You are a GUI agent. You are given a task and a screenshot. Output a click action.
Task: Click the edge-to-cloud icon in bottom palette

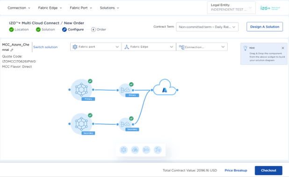point(146,150)
